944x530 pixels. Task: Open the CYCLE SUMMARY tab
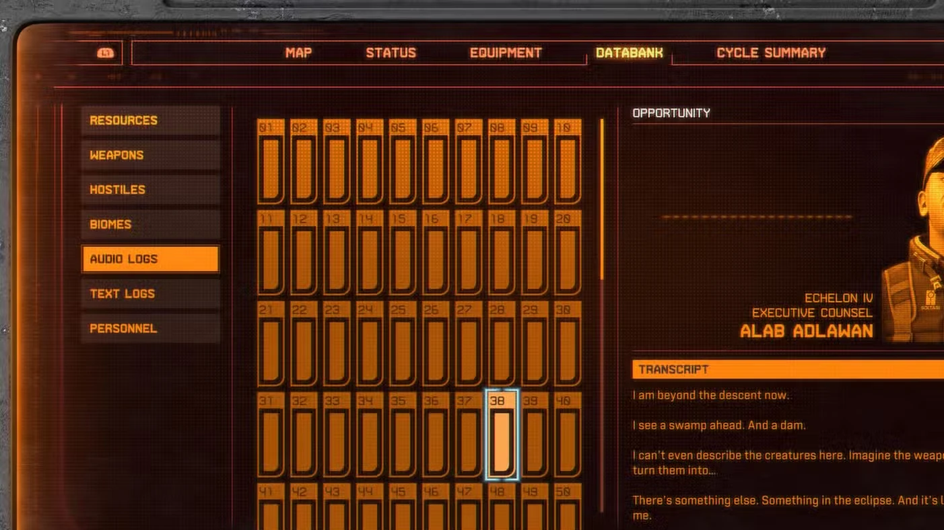(x=771, y=52)
